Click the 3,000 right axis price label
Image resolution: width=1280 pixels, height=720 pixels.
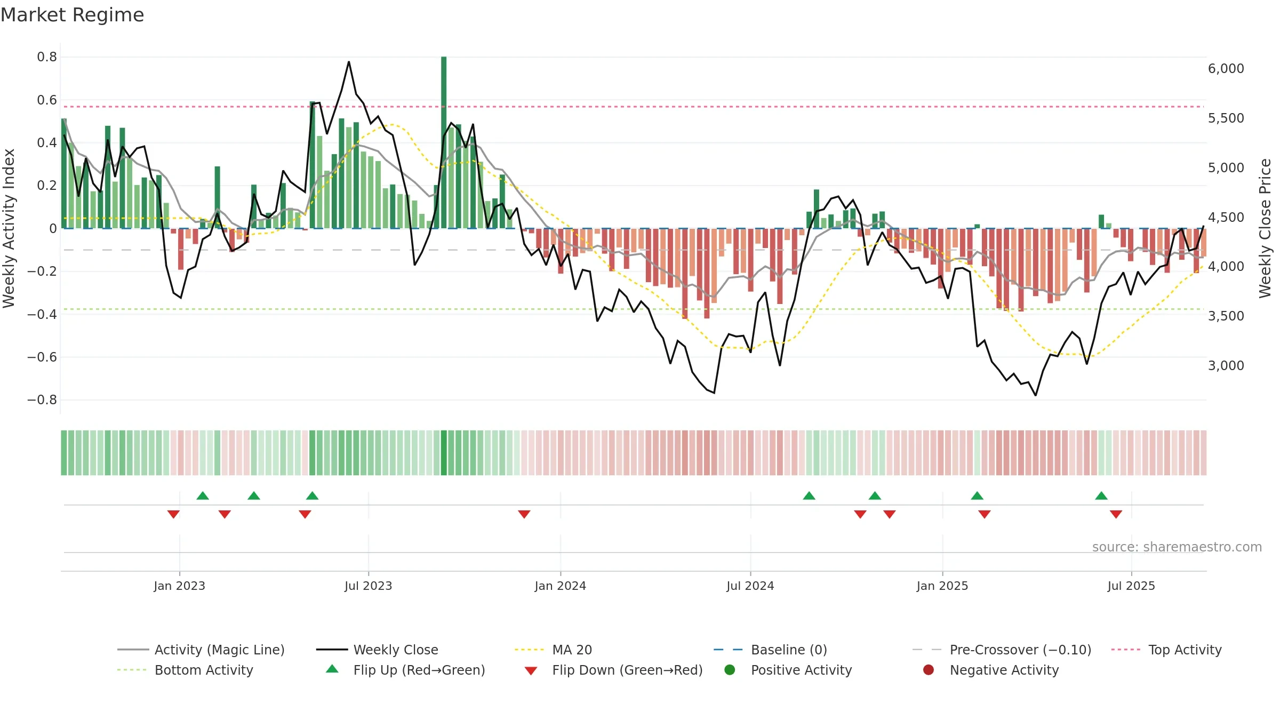pyautogui.click(x=1226, y=365)
